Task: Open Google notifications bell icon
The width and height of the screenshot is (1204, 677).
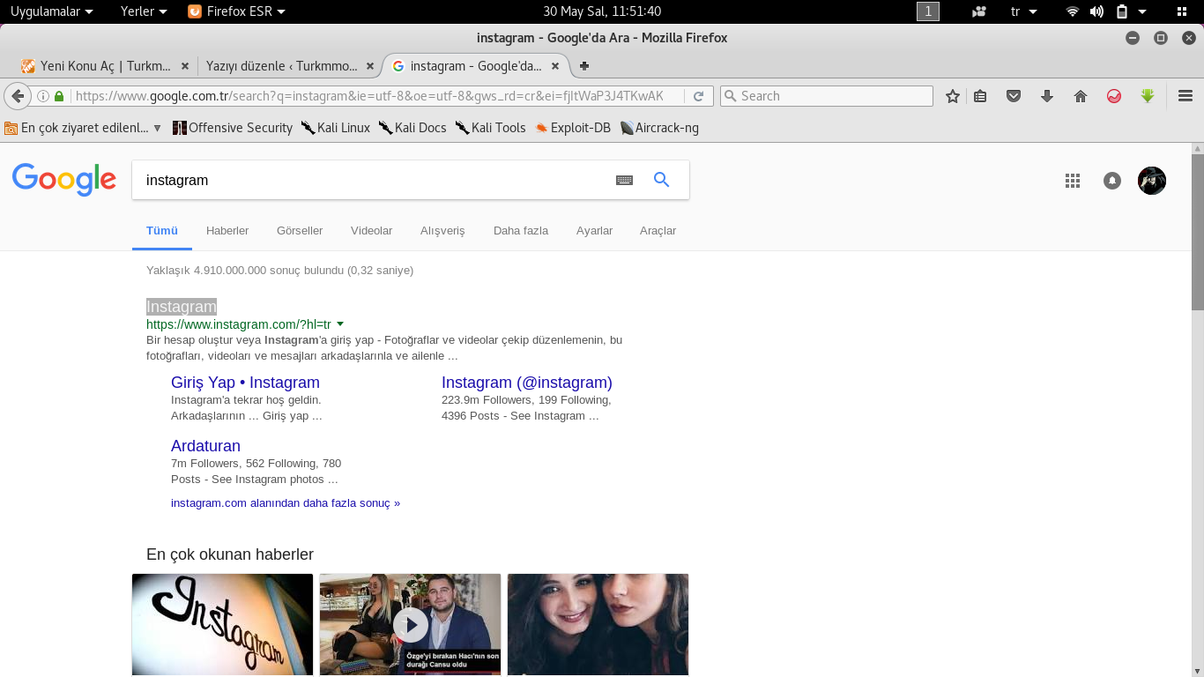Action: point(1112,181)
